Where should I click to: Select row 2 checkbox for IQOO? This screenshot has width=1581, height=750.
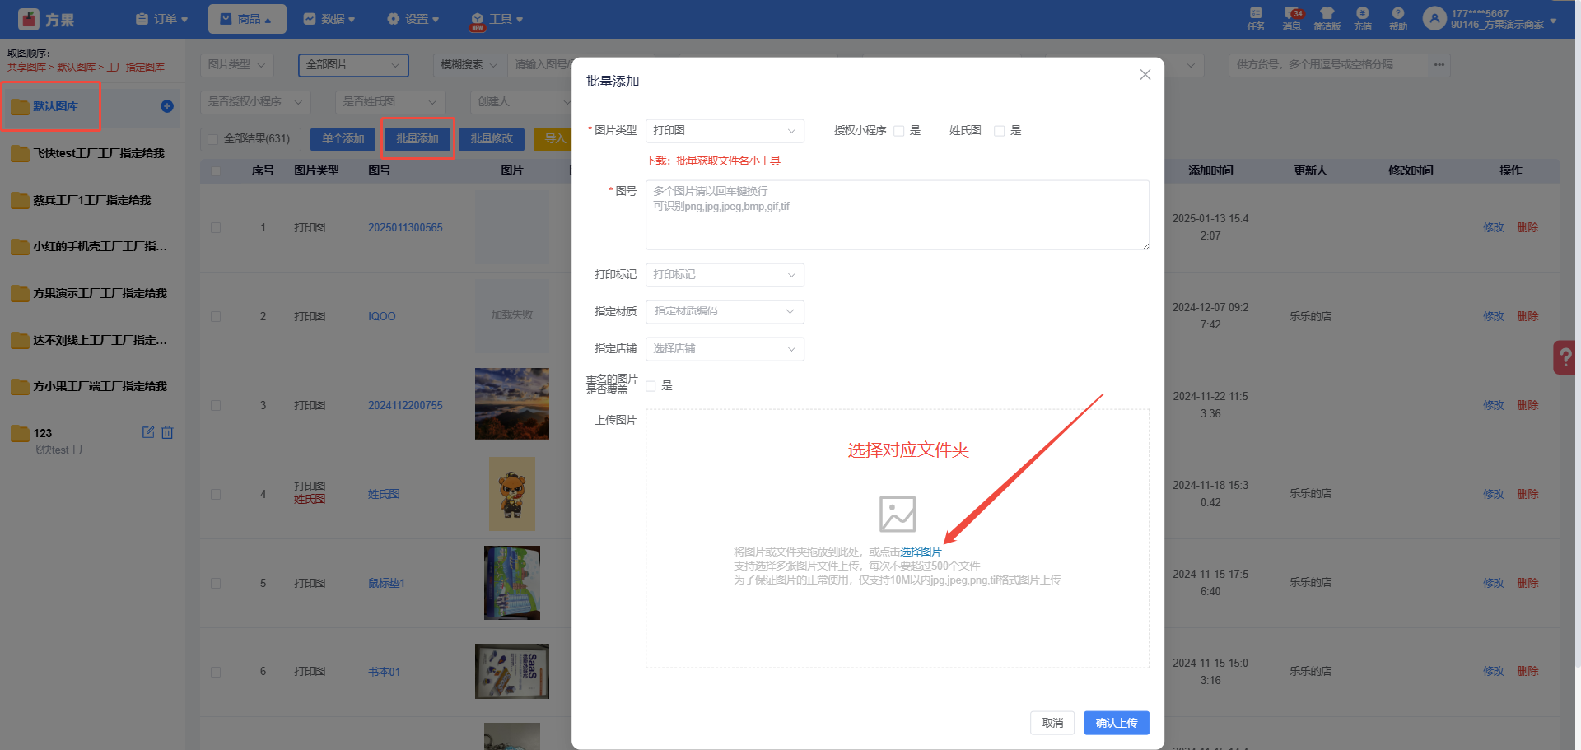pyautogui.click(x=216, y=316)
